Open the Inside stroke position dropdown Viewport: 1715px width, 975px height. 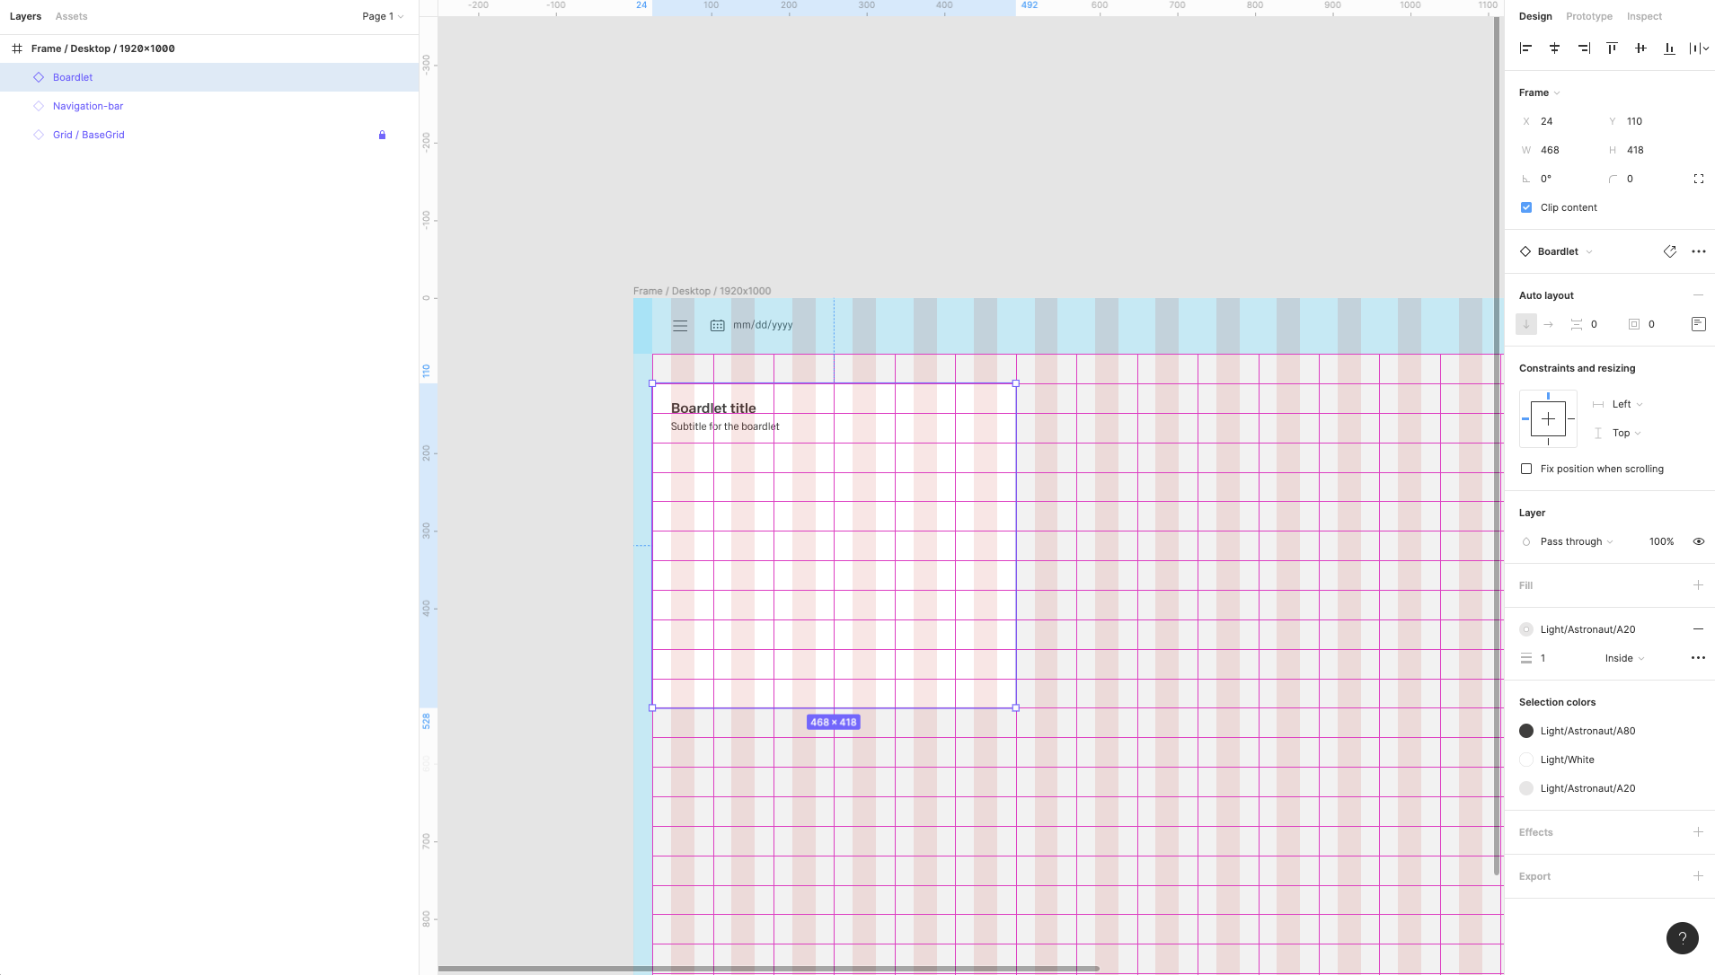click(1624, 658)
